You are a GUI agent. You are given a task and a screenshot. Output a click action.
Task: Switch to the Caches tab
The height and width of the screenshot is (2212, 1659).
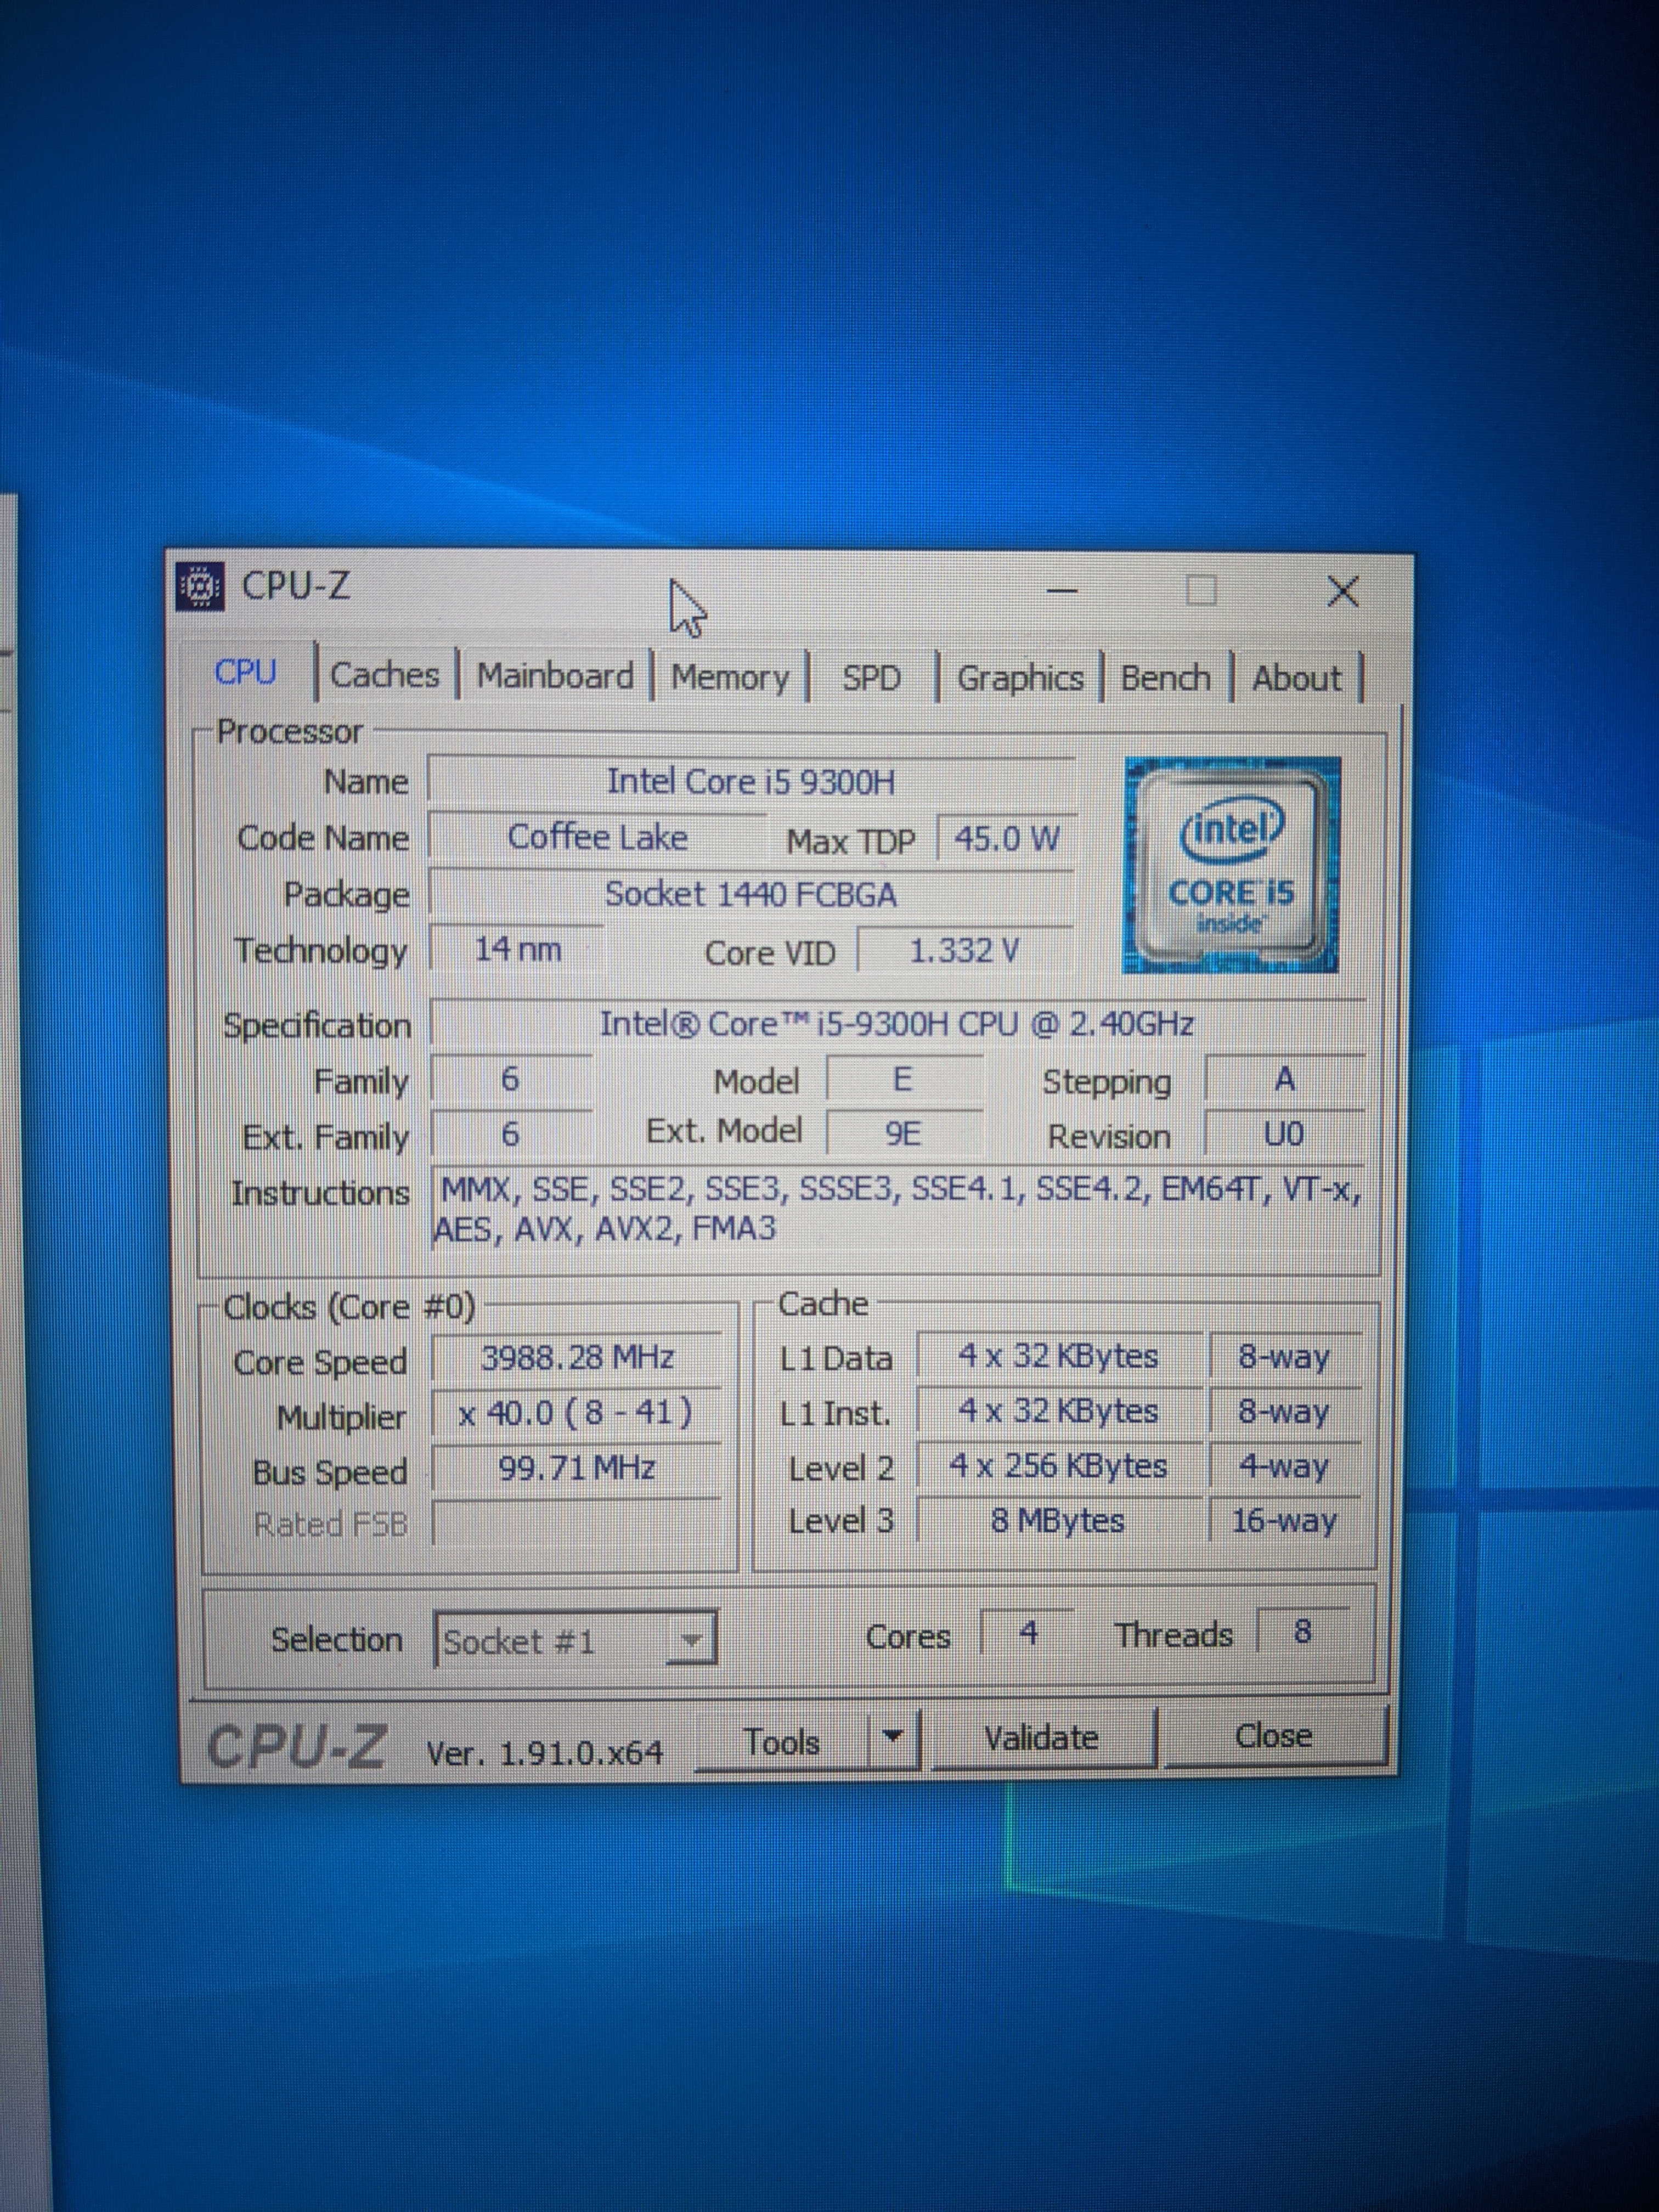385,675
